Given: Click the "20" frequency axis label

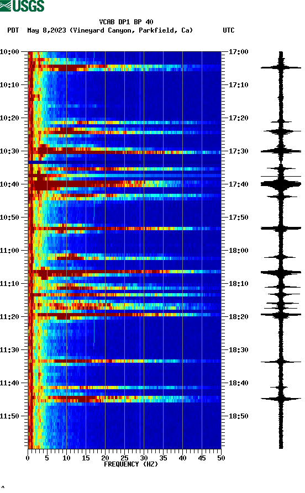Looking at the screenshot, I should 105,458.
